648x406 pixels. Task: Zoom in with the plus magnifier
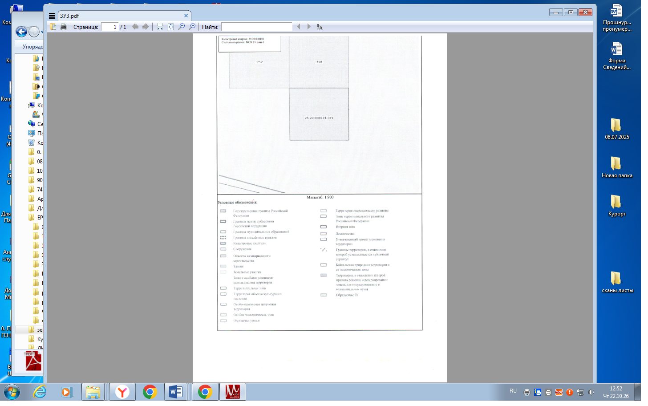click(x=192, y=27)
